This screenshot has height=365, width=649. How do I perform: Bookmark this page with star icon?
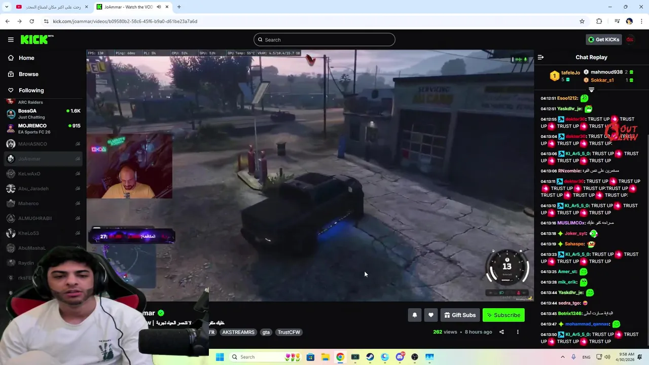pos(582,21)
